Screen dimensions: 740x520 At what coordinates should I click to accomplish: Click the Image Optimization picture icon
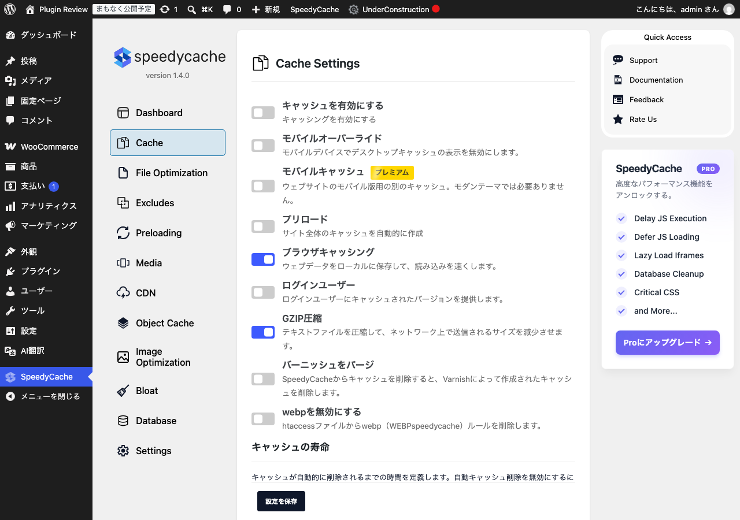(x=123, y=357)
